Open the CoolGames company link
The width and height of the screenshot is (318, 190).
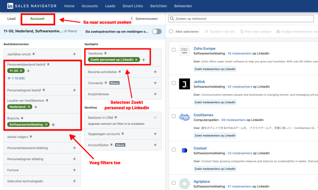203,115
